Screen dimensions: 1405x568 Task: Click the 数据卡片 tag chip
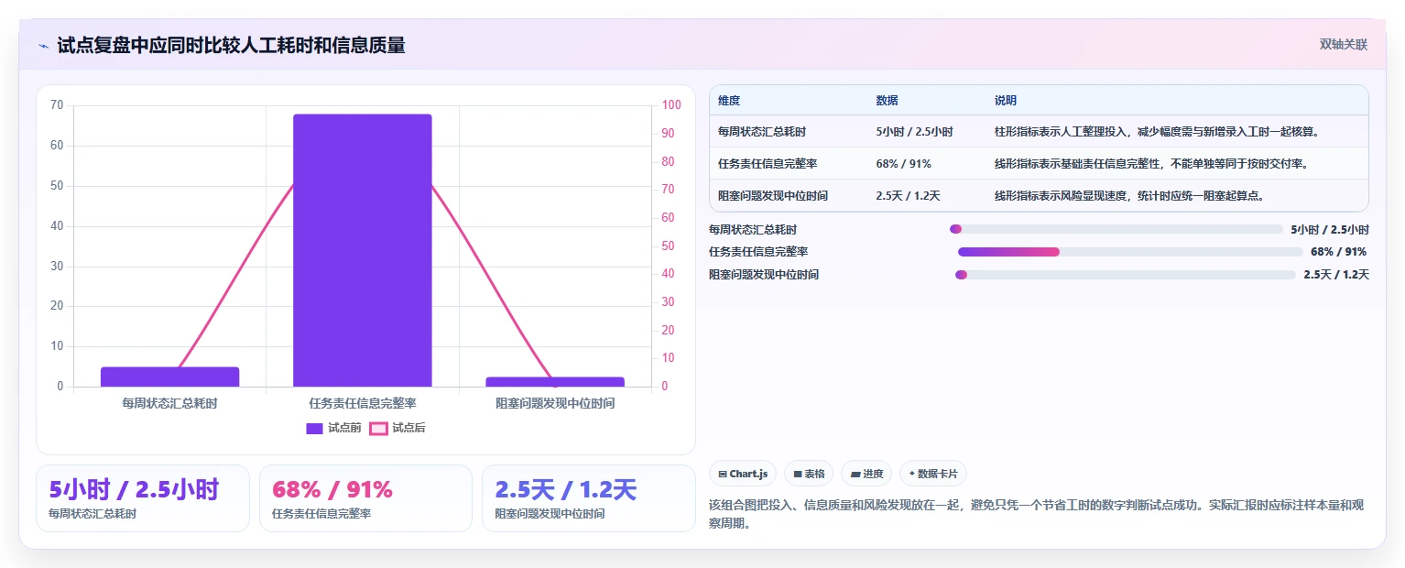(933, 474)
